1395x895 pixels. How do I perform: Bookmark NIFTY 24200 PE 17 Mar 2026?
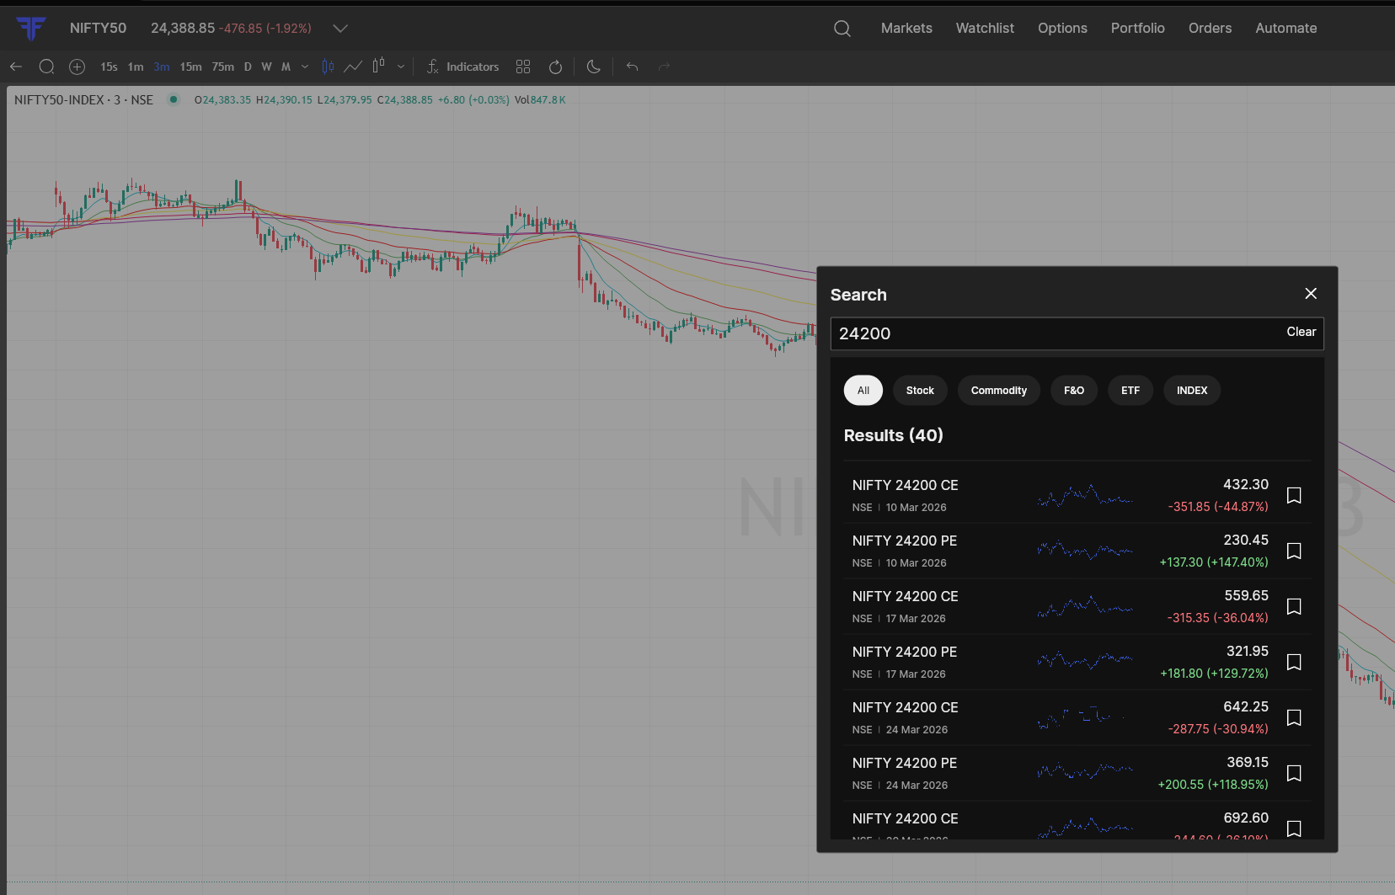(1294, 662)
